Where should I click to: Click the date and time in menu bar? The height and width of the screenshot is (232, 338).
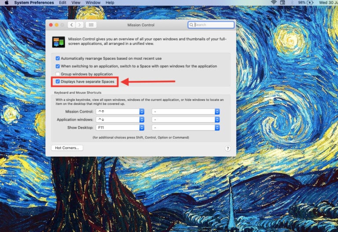point(328,3)
